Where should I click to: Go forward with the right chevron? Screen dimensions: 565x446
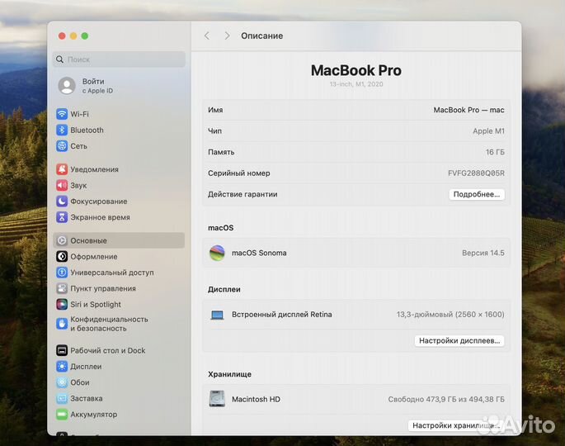pyautogui.click(x=227, y=36)
